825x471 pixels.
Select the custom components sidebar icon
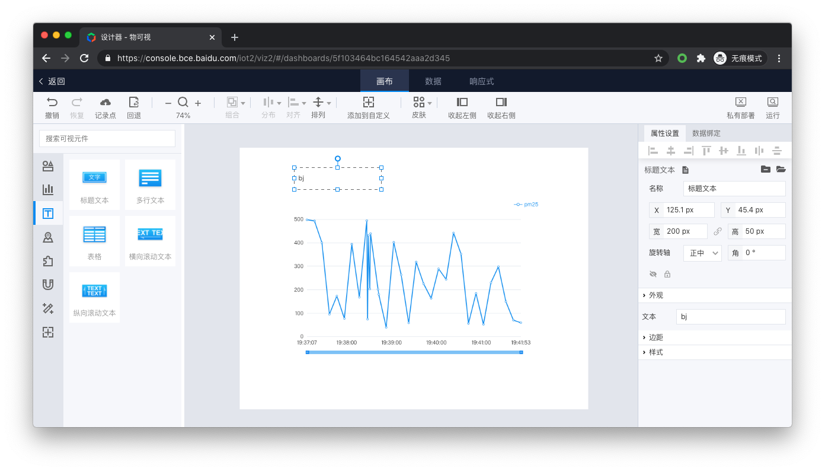click(48, 332)
